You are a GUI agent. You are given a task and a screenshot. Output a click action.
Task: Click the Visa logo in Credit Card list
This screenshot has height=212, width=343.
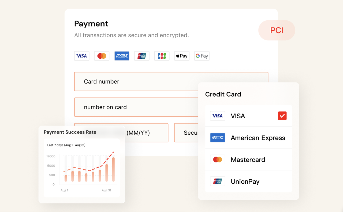(217, 116)
